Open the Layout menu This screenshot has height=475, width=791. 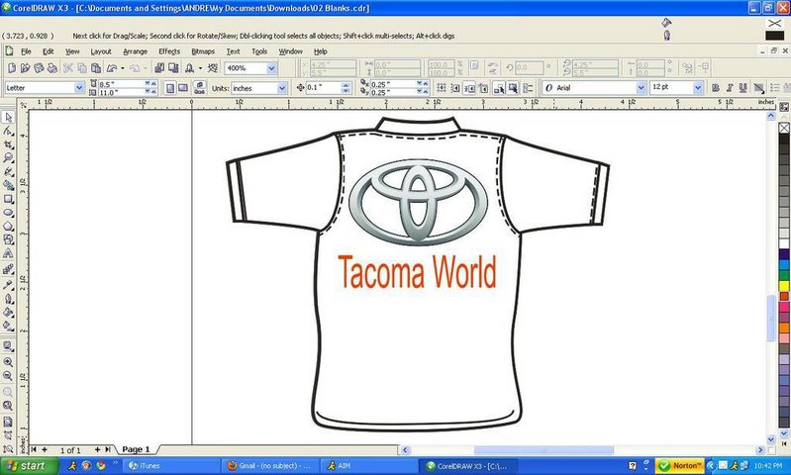101,51
